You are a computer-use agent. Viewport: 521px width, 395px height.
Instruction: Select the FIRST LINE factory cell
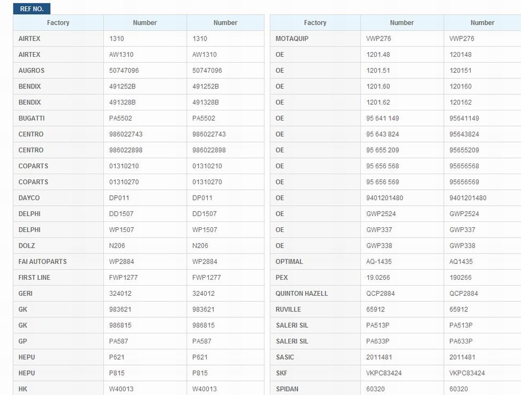tap(58, 278)
